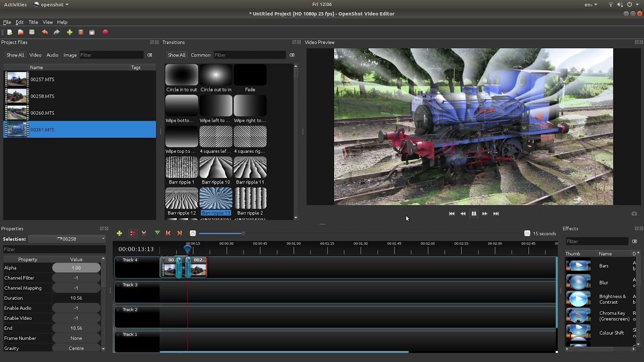Viewport: 644px width, 362px height.
Task: Take a snapshot with the camera icon
Action: coord(634,214)
